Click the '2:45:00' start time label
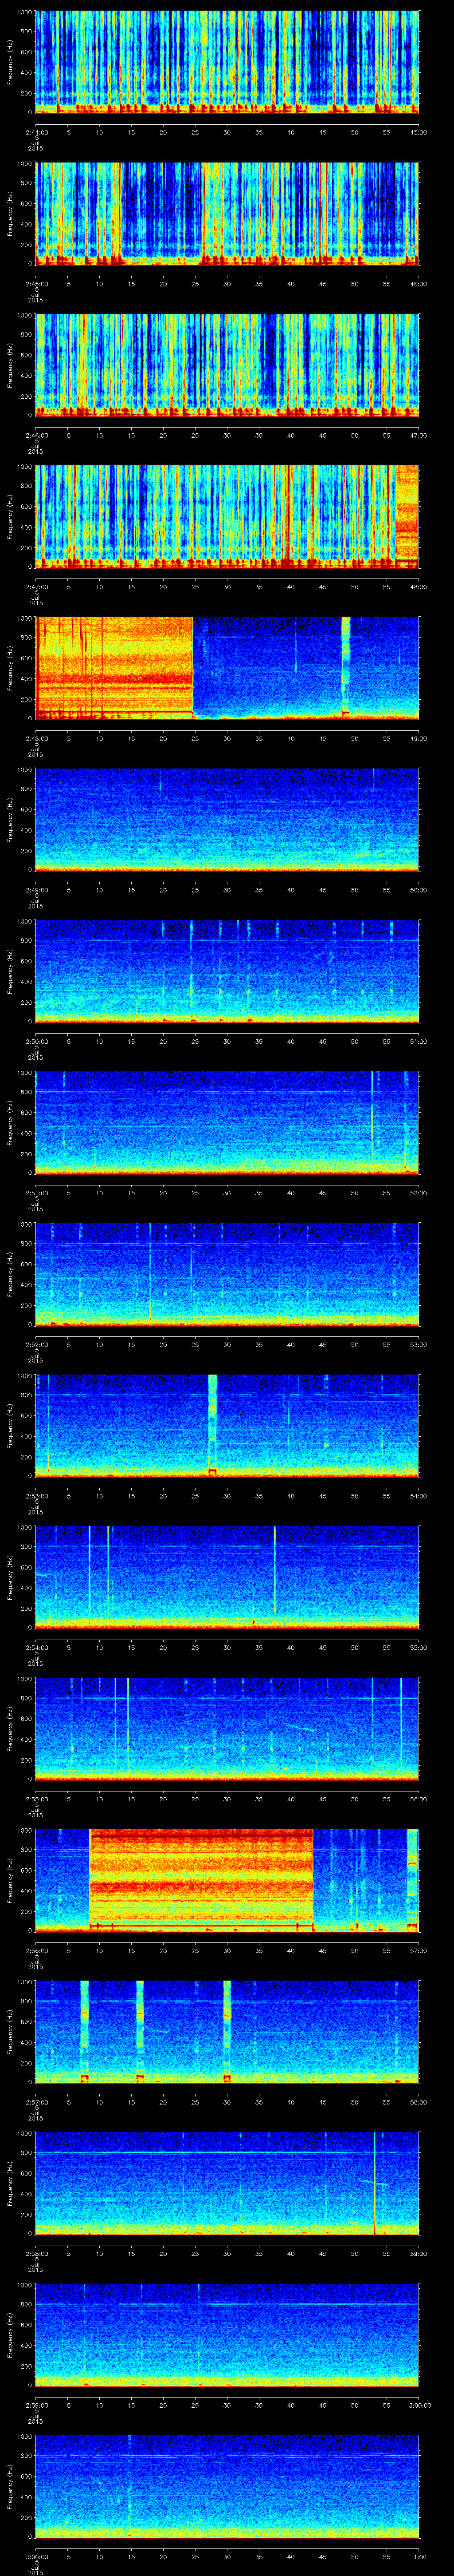454x2576 pixels. pos(36,284)
